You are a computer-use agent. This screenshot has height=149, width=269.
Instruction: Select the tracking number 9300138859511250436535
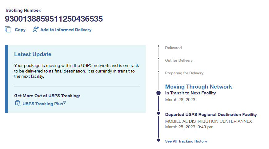click(54, 19)
